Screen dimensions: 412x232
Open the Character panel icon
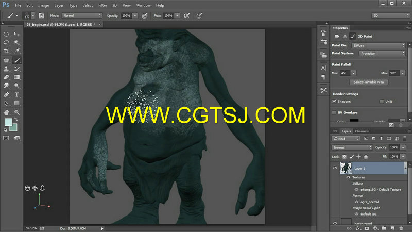pyautogui.click(x=323, y=68)
